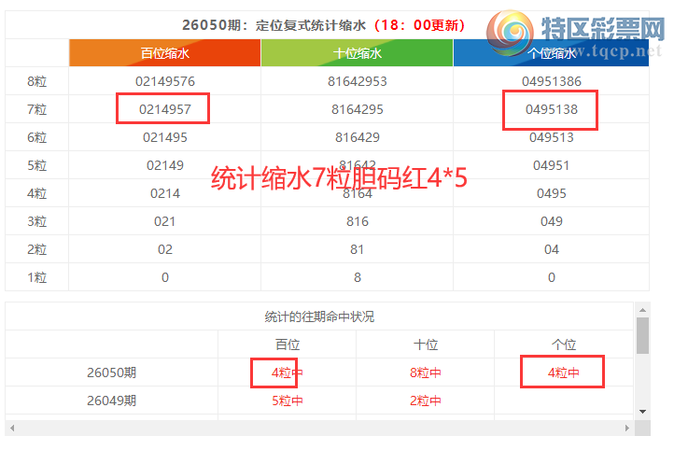Click the 26050期 row label
Screen dimensions: 674x464
tap(111, 373)
